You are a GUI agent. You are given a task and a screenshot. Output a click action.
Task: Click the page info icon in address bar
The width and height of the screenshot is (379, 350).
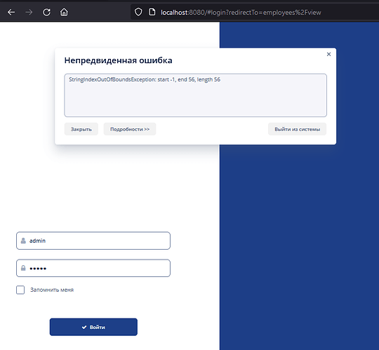point(152,12)
